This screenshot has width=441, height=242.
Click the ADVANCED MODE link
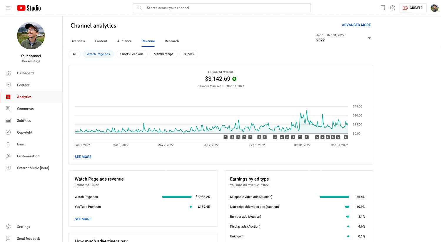click(x=356, y=25)
